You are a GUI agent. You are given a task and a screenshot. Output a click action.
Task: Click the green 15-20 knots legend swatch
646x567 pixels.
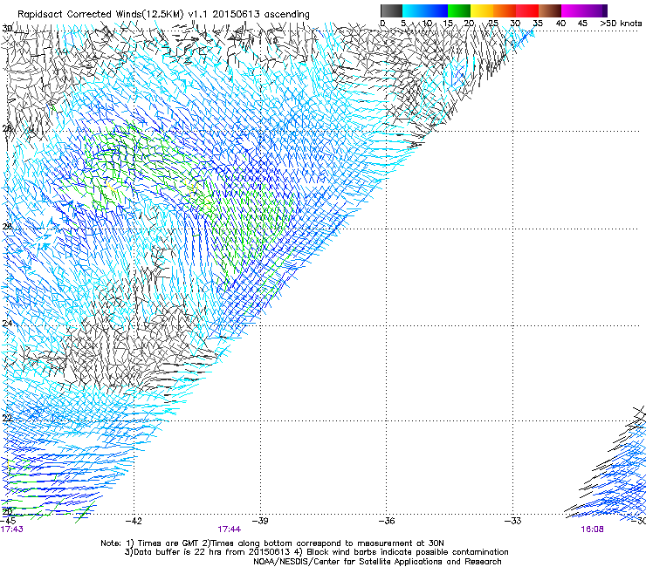(x=459, y=10)
